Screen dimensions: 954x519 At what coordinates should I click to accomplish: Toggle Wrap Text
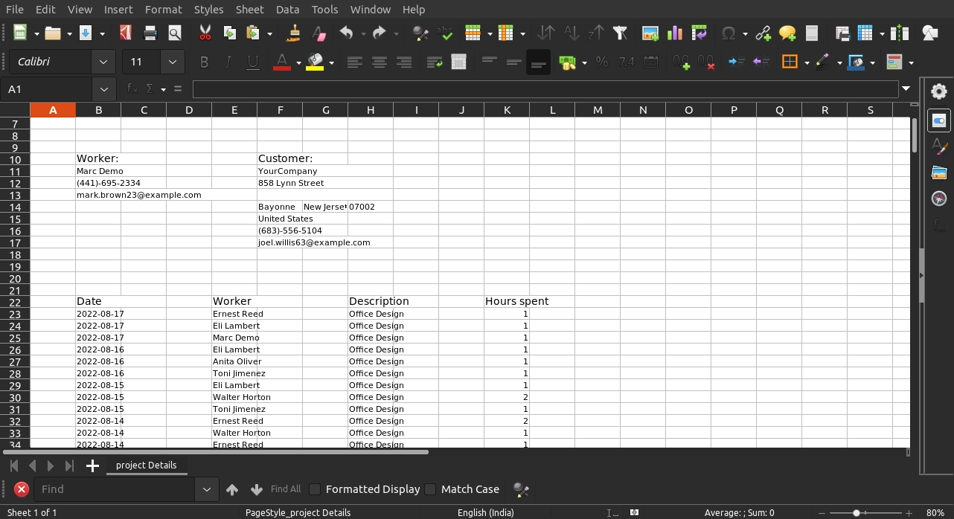click(435, 62)
